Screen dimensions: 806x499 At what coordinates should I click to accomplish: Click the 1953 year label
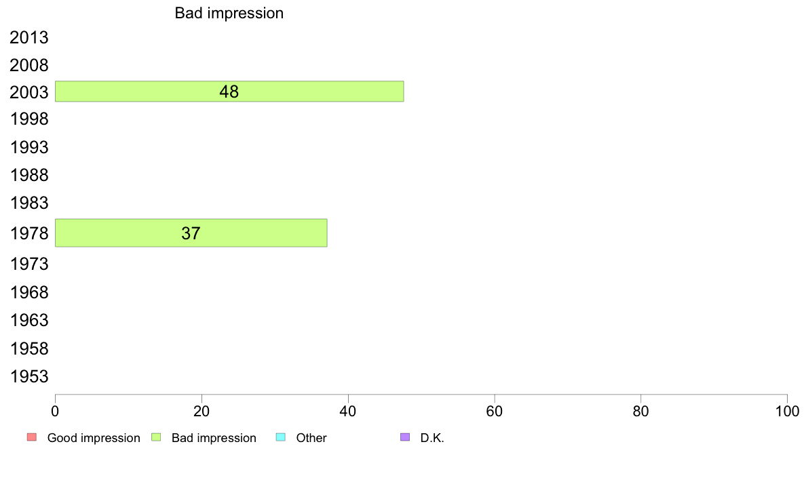(29, 377)
